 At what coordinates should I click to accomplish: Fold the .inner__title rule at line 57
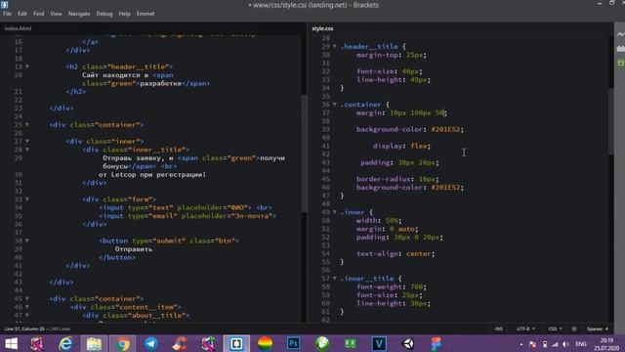pos(335,278)
